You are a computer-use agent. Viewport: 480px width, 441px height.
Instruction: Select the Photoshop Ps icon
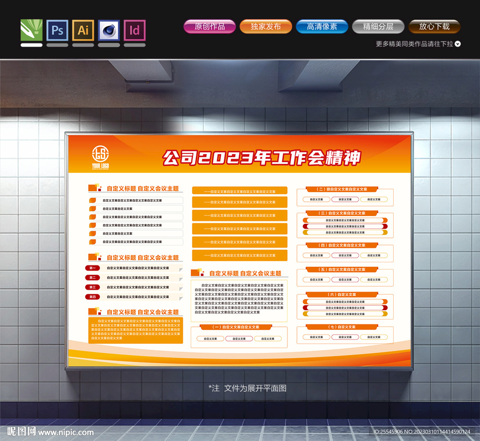tap(57, 30)
